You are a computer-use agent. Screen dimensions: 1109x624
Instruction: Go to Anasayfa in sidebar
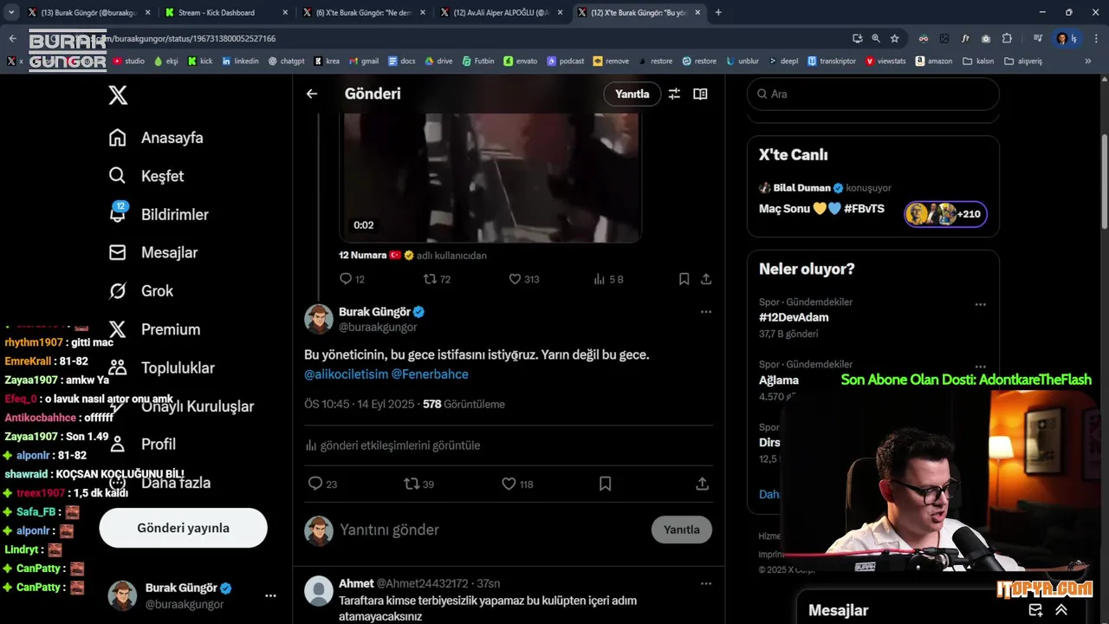(x=156, y=138)
